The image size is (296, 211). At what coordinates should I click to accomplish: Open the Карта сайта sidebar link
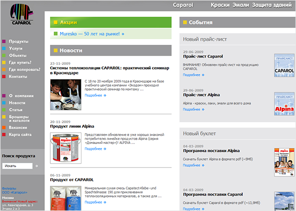pos(20,135)
